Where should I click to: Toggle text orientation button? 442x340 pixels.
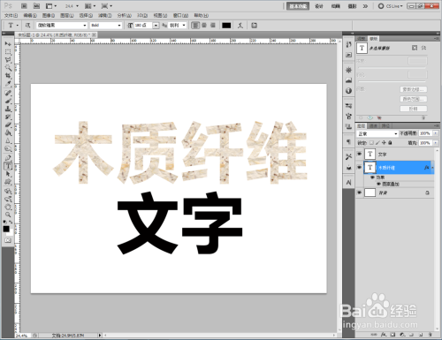pyautogui.click(x=27, y=26)
